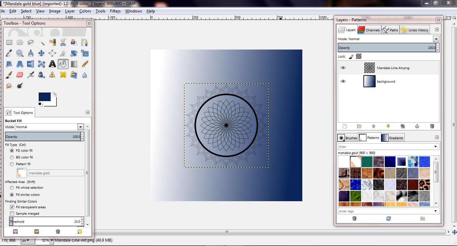Activate the Heal tool
This screenshot has width=457, height=246.
[x=63, y=75]
